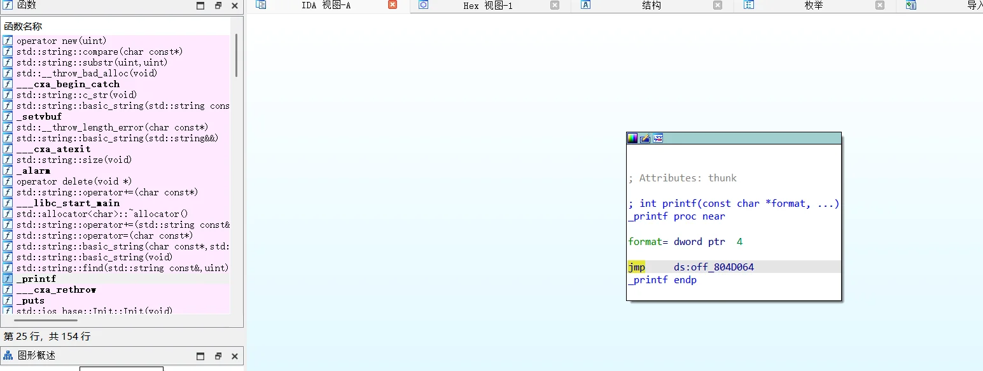Click function icon beside _setvbuf

pos(8,116)
